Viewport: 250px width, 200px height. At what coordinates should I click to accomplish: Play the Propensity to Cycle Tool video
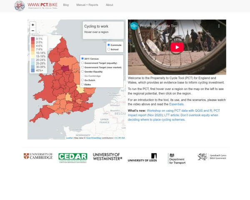pyautogui.click(x=177, y=47)
